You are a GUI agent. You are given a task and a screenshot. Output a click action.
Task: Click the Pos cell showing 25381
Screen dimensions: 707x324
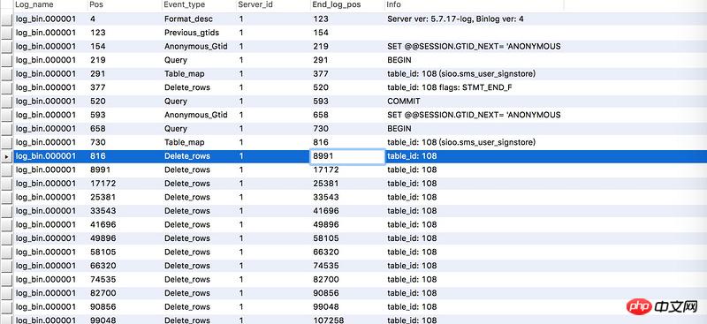[125, 197]
